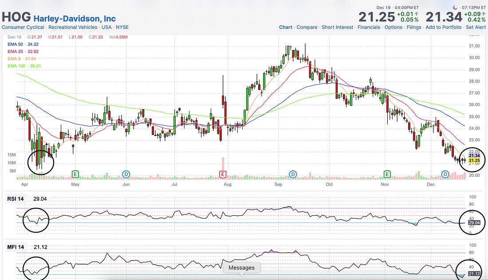Click the Apr month label on time axis
488x280 pixels.
pyautogui.click(x=24, y=184)
